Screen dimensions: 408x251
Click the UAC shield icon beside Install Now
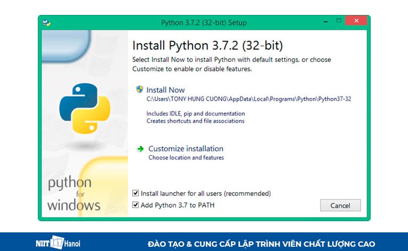point(140,89)
